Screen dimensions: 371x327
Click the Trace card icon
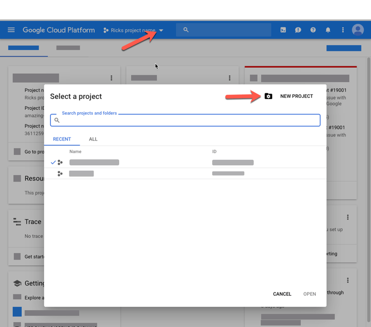click(17, 222)
